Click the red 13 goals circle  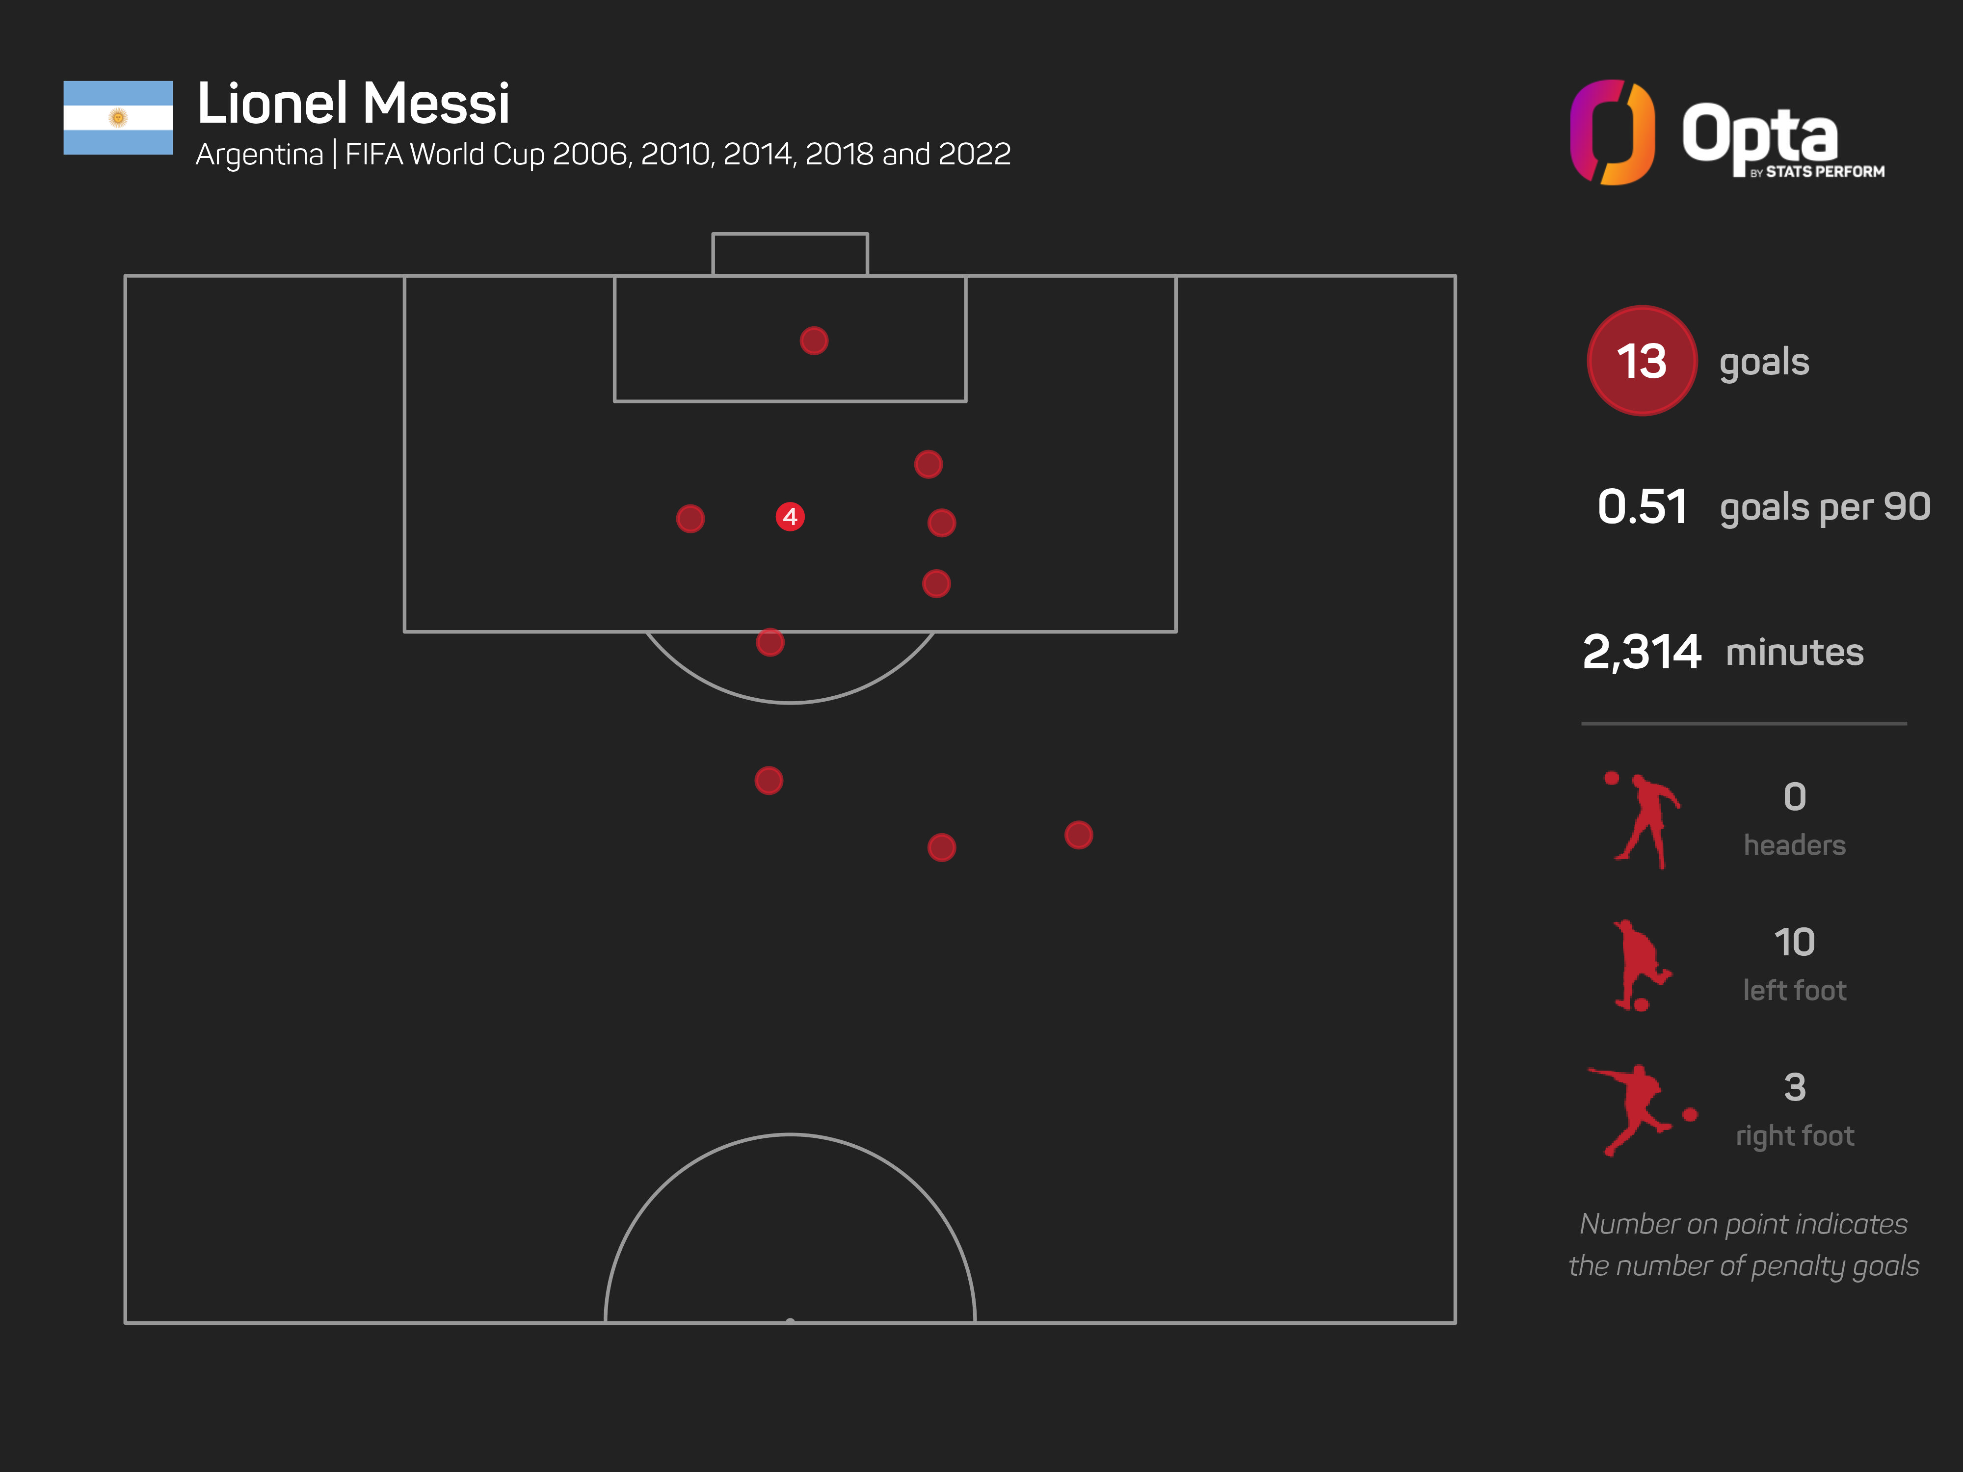coord(1641,361)
